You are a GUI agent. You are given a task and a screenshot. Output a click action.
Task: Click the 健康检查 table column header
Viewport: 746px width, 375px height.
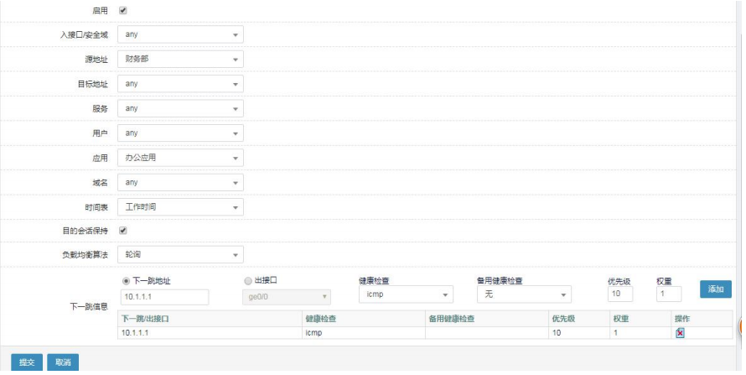click(x=364, y=318)
